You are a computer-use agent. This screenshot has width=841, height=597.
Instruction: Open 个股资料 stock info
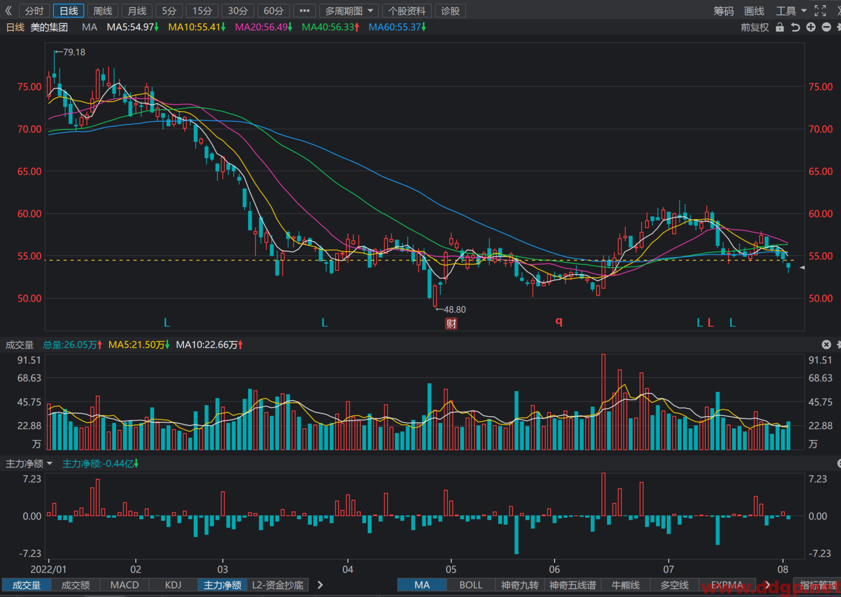click(407, 11)
